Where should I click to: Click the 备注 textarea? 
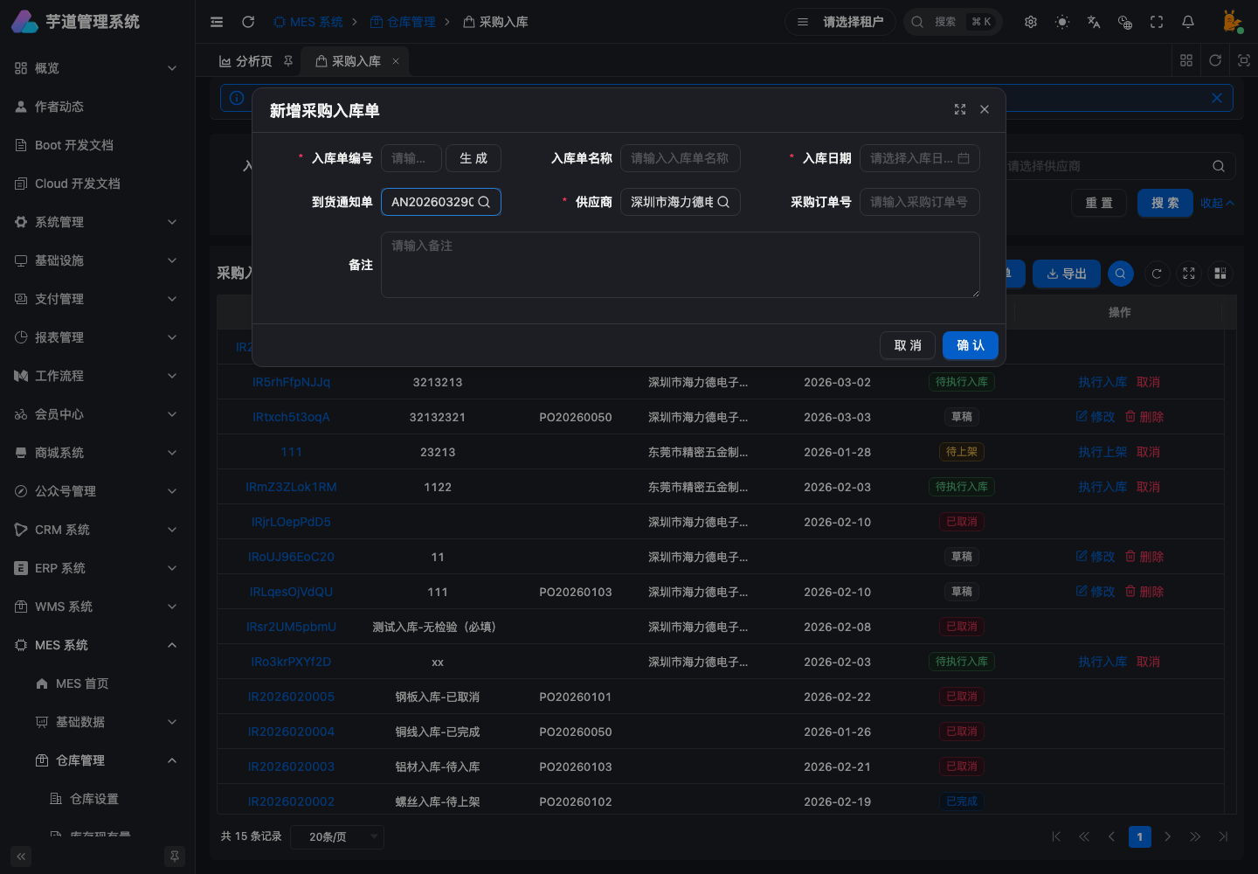(x=681, y=265)
